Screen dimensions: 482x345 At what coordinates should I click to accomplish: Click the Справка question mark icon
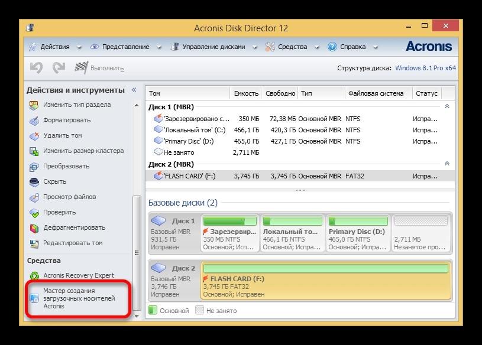(332, 47)
